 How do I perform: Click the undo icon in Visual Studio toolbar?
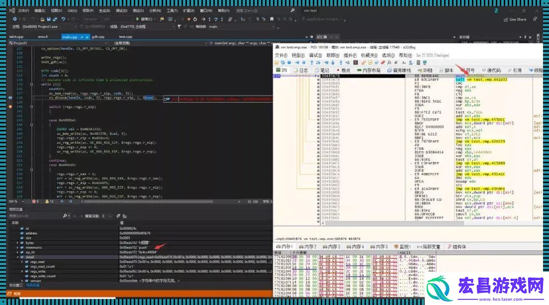63,19
